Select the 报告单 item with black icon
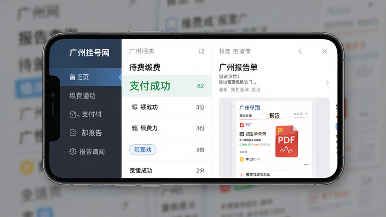 (253, 134)
